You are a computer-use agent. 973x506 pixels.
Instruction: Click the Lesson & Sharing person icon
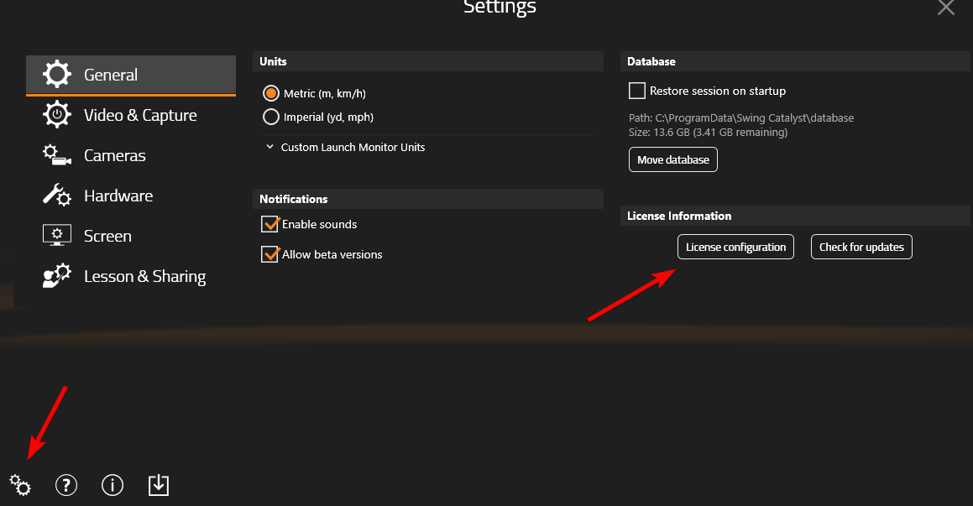56,276
